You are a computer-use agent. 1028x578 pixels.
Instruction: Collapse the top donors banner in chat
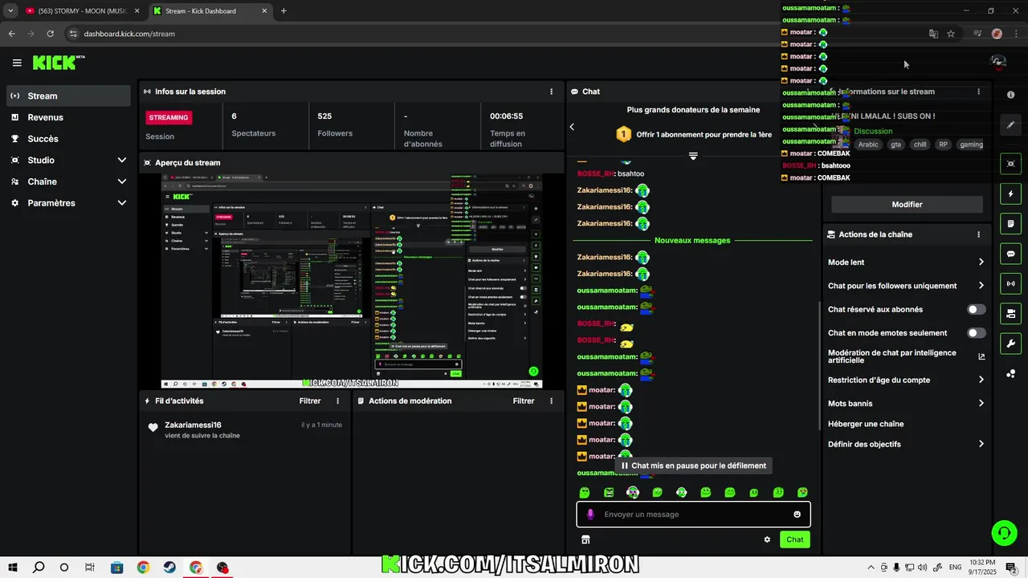693,156
